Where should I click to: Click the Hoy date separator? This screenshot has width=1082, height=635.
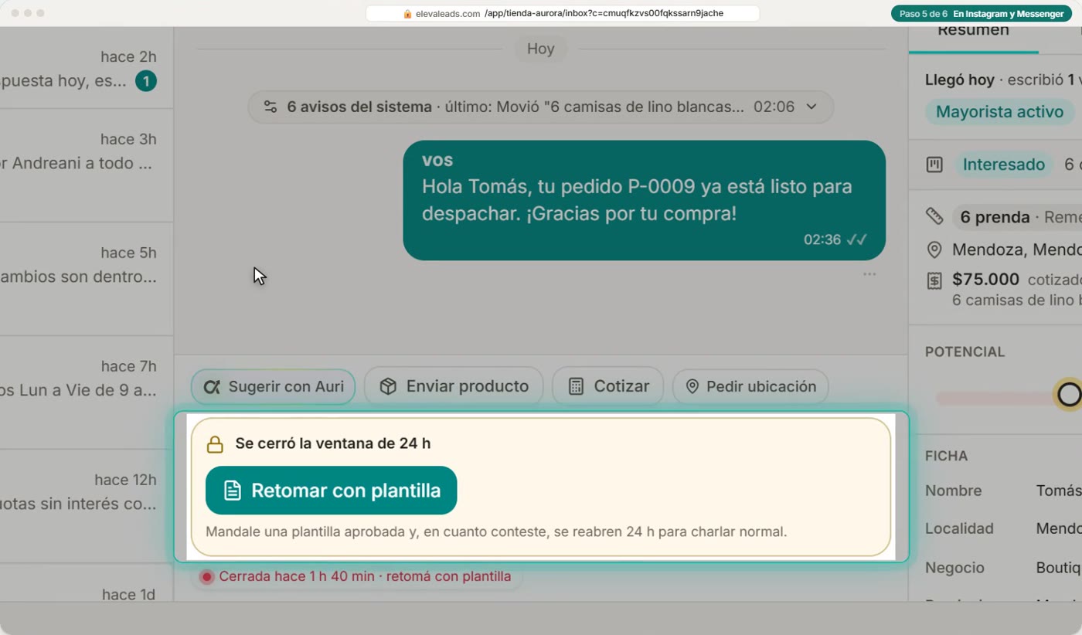coord(540,49)
